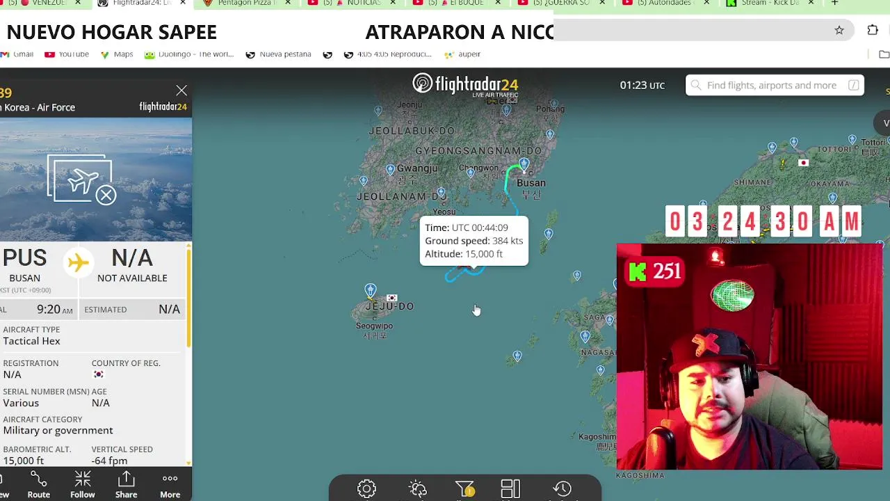Follow the selected aircraft
The image size is (890, 501).
pyautogui.click(x=82, y=484)
